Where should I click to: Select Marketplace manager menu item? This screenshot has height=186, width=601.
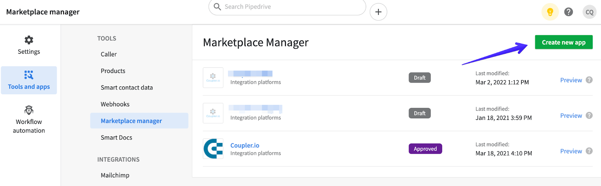click(139, 121)
